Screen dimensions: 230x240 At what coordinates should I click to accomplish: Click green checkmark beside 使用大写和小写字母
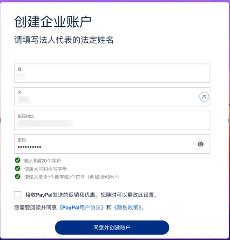click(x=18, y=168)
